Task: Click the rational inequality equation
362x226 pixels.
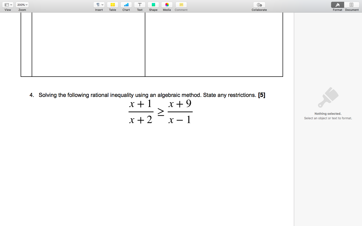Action: (x=160, y=112)
